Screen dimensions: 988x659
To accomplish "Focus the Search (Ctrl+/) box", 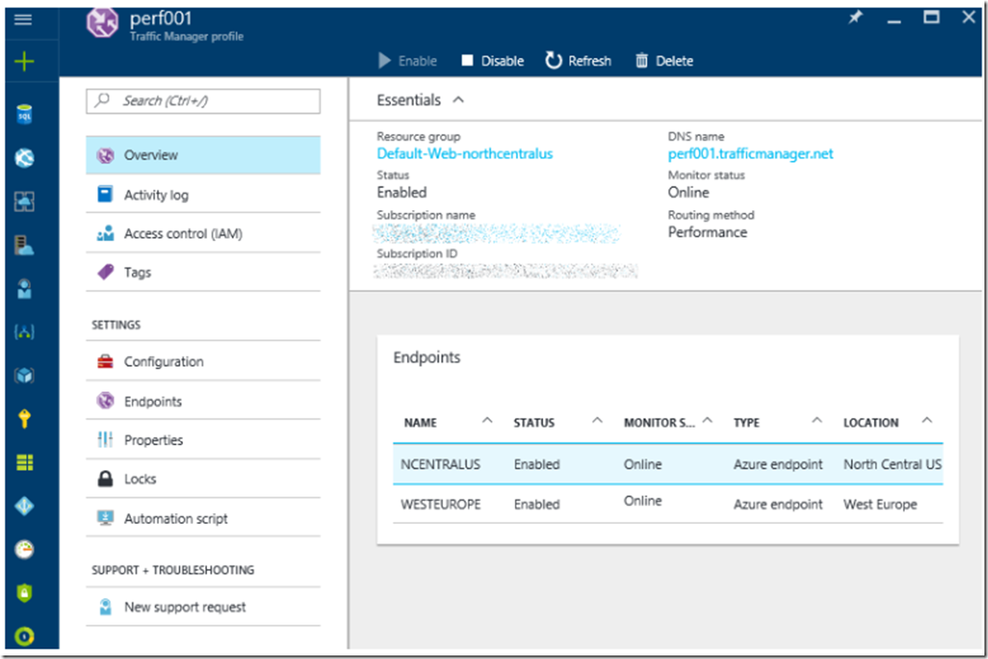I will [x=203, y=102].
